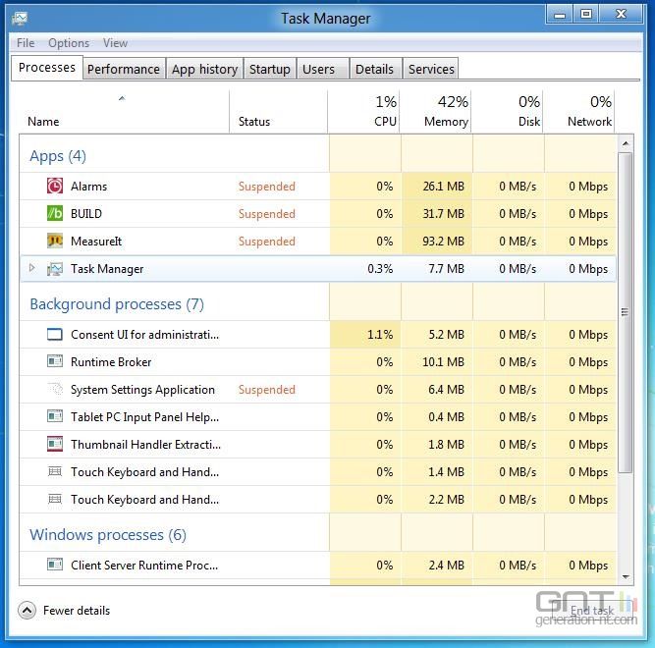Click the 0.3% CPU value of Task Manager

click(x=380, y=269)
